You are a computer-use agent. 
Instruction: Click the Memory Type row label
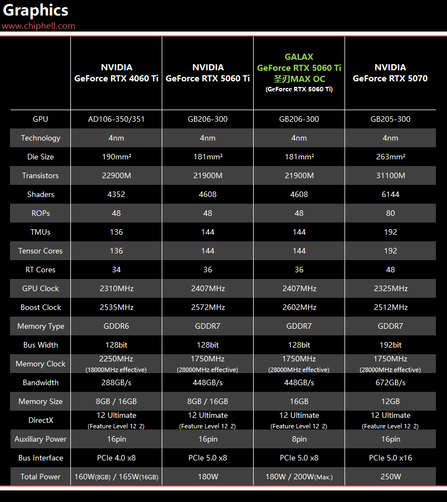click(x=40, y=326)
